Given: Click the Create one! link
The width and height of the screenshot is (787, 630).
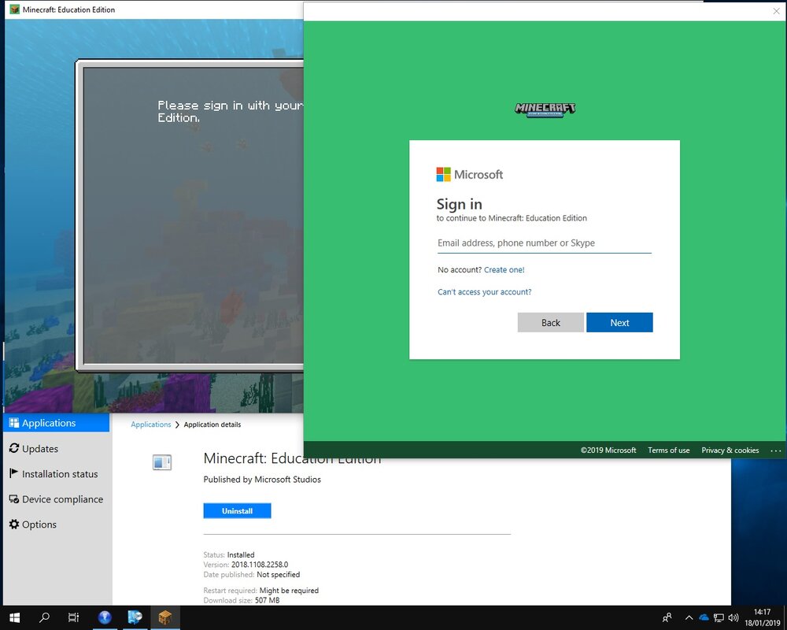Looking at the screenshot, I should click(504, 270).
